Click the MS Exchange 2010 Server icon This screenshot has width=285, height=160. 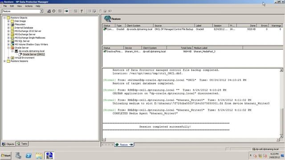(x=12, y=31)
